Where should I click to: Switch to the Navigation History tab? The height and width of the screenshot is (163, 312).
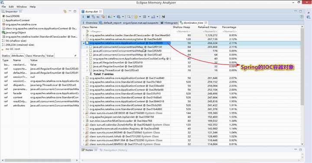point(114,150)
